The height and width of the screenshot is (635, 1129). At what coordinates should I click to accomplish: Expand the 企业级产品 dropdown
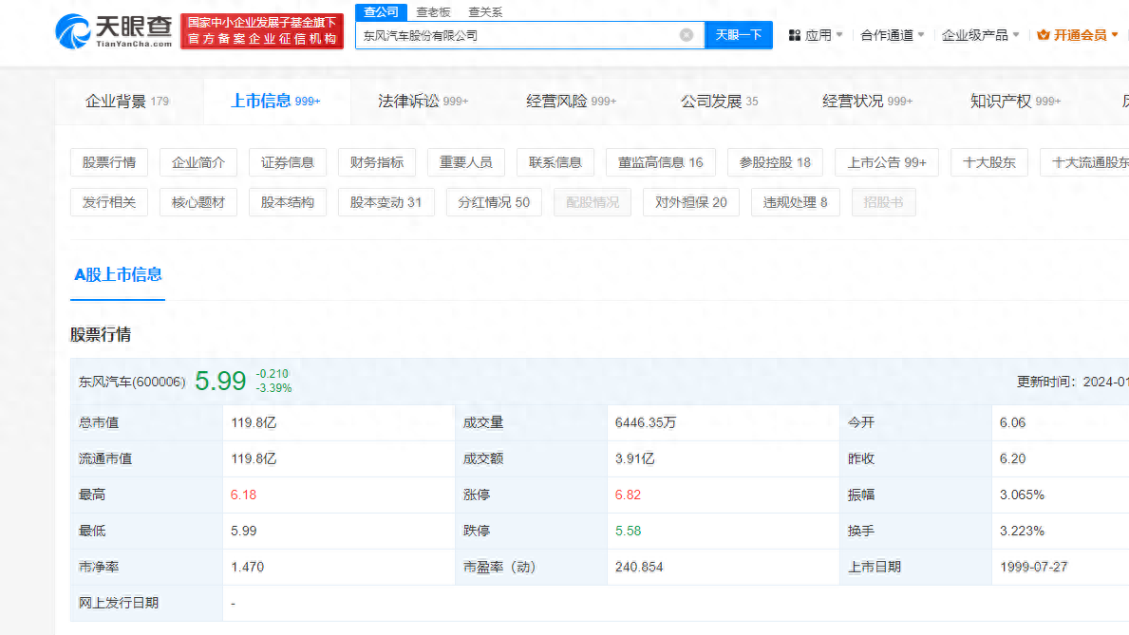pos(980,35)
